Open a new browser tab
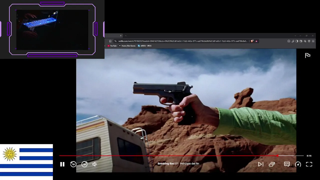Screen dimensions: 320x180 click(125, 36)
